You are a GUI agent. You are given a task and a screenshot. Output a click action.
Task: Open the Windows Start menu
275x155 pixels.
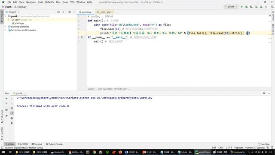[3, 152]
